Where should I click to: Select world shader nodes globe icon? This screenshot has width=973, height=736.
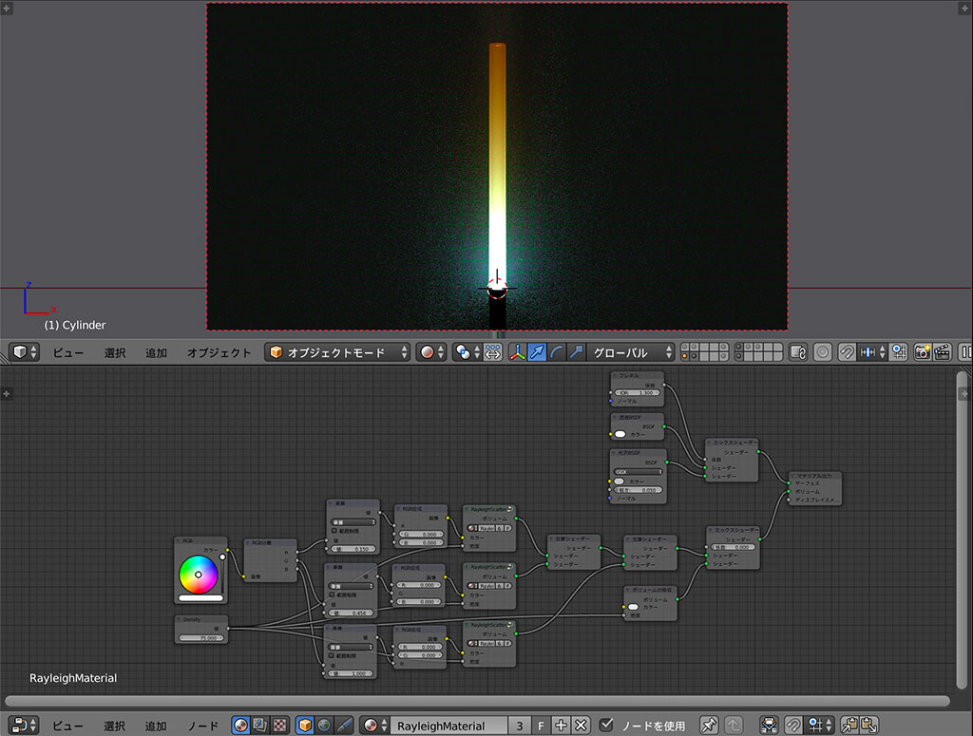point(324,725)
